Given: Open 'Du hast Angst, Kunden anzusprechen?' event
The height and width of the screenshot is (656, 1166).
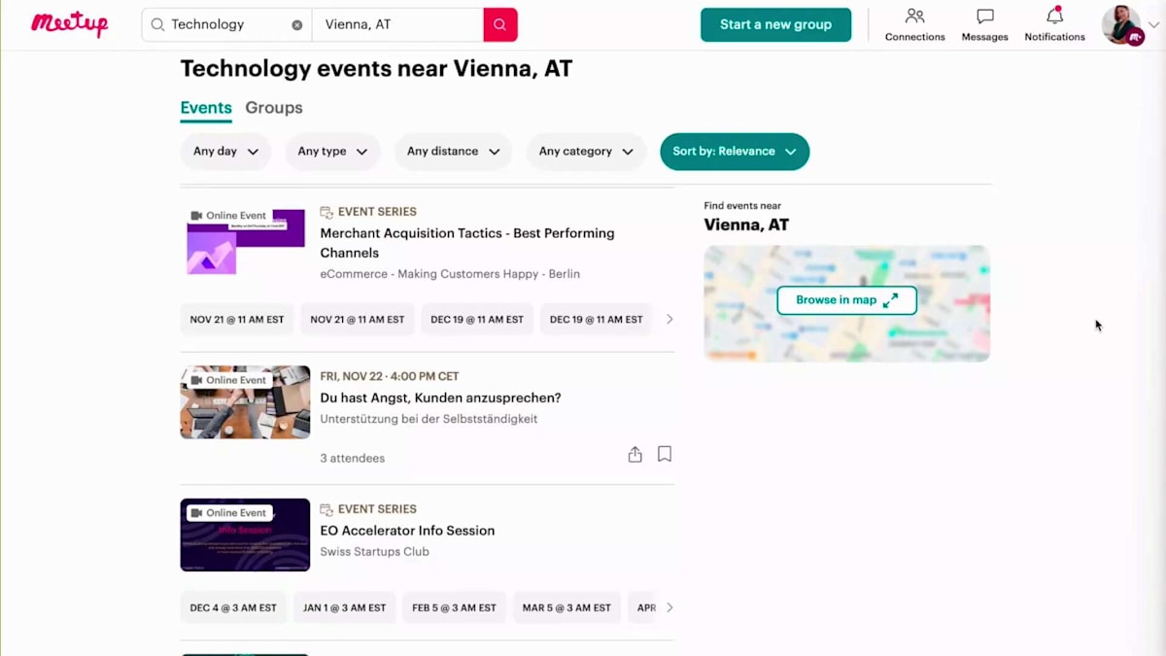Looking at the screenshot, I should (440, 397).
